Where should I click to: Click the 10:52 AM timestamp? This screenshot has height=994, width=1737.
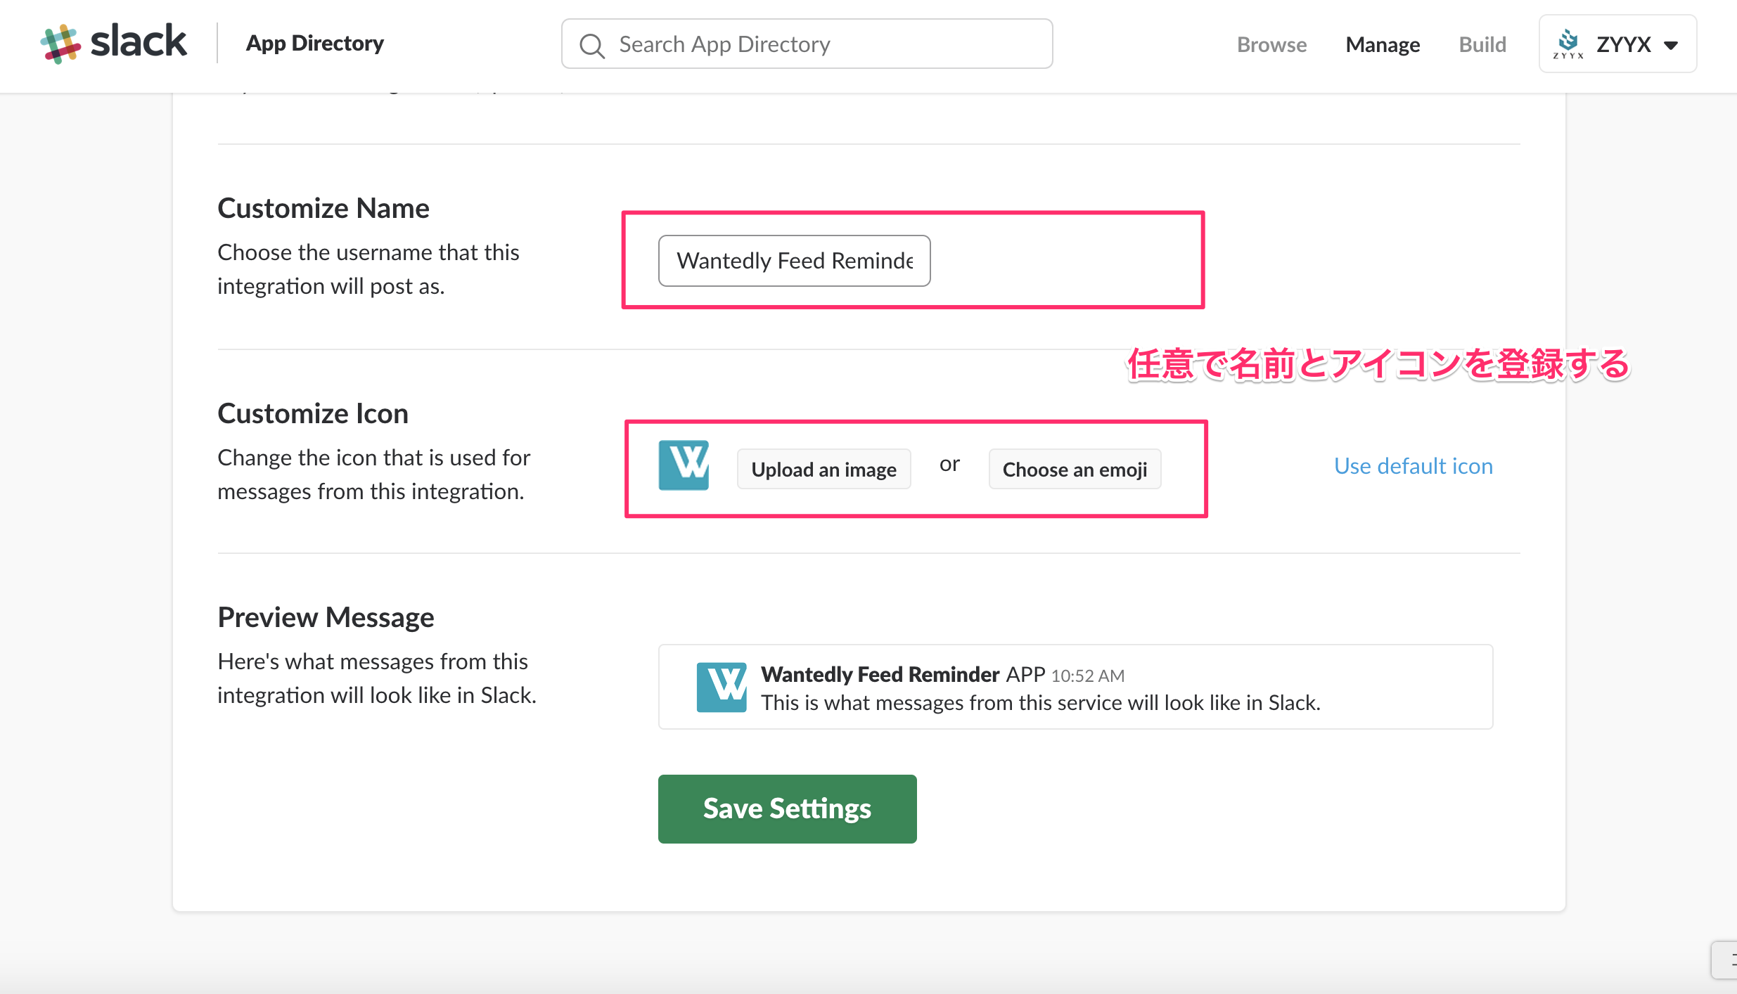(1087, 676)
